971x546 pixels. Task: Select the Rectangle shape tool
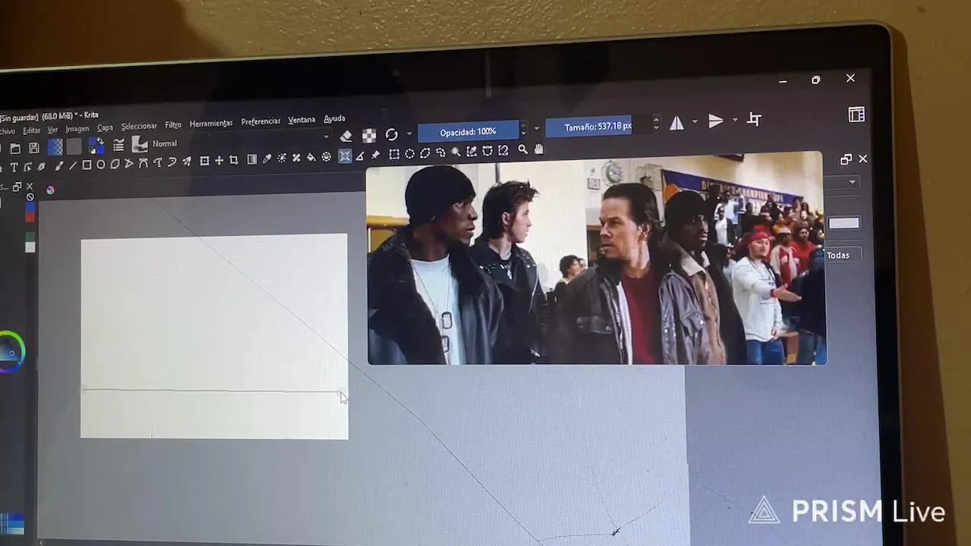(86, 165)
